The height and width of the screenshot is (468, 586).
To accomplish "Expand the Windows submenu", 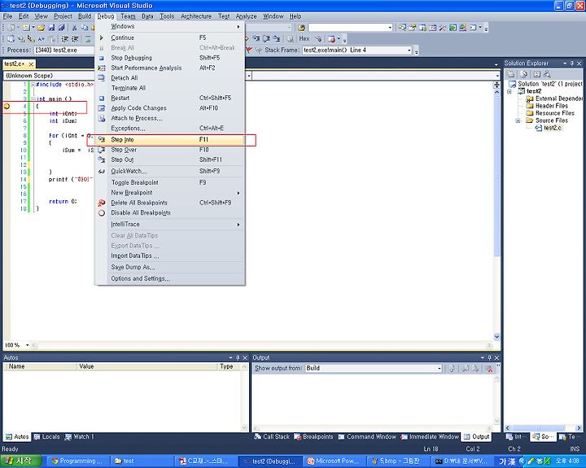I will [169, 27].
